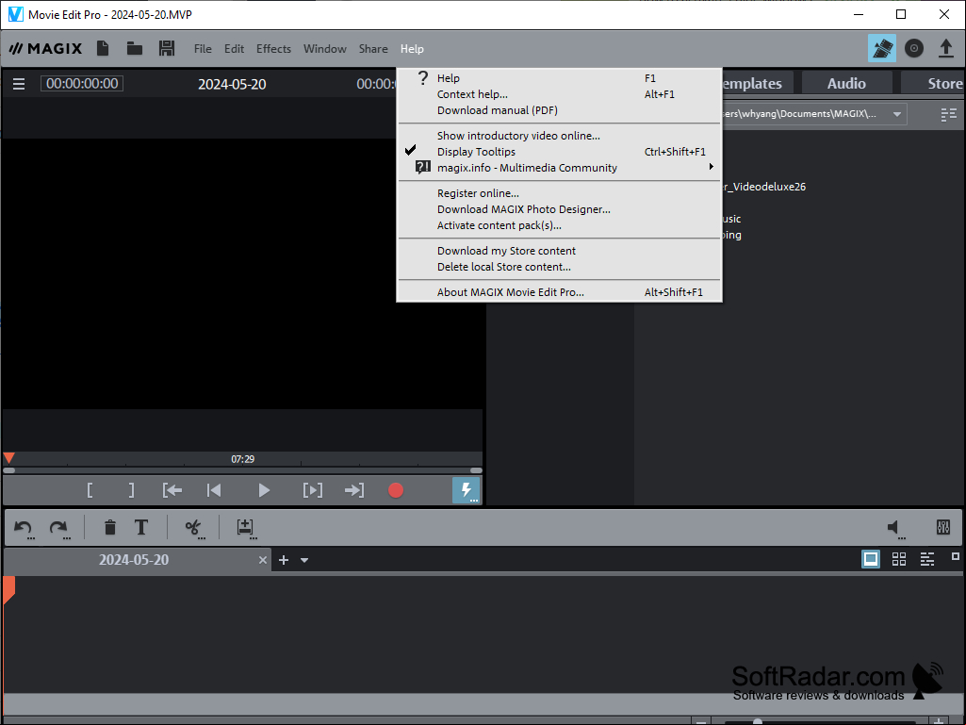Switch to storyboard view mode icon
The height and width of the screenshot is (725, 966).
(x=871, y=559)
